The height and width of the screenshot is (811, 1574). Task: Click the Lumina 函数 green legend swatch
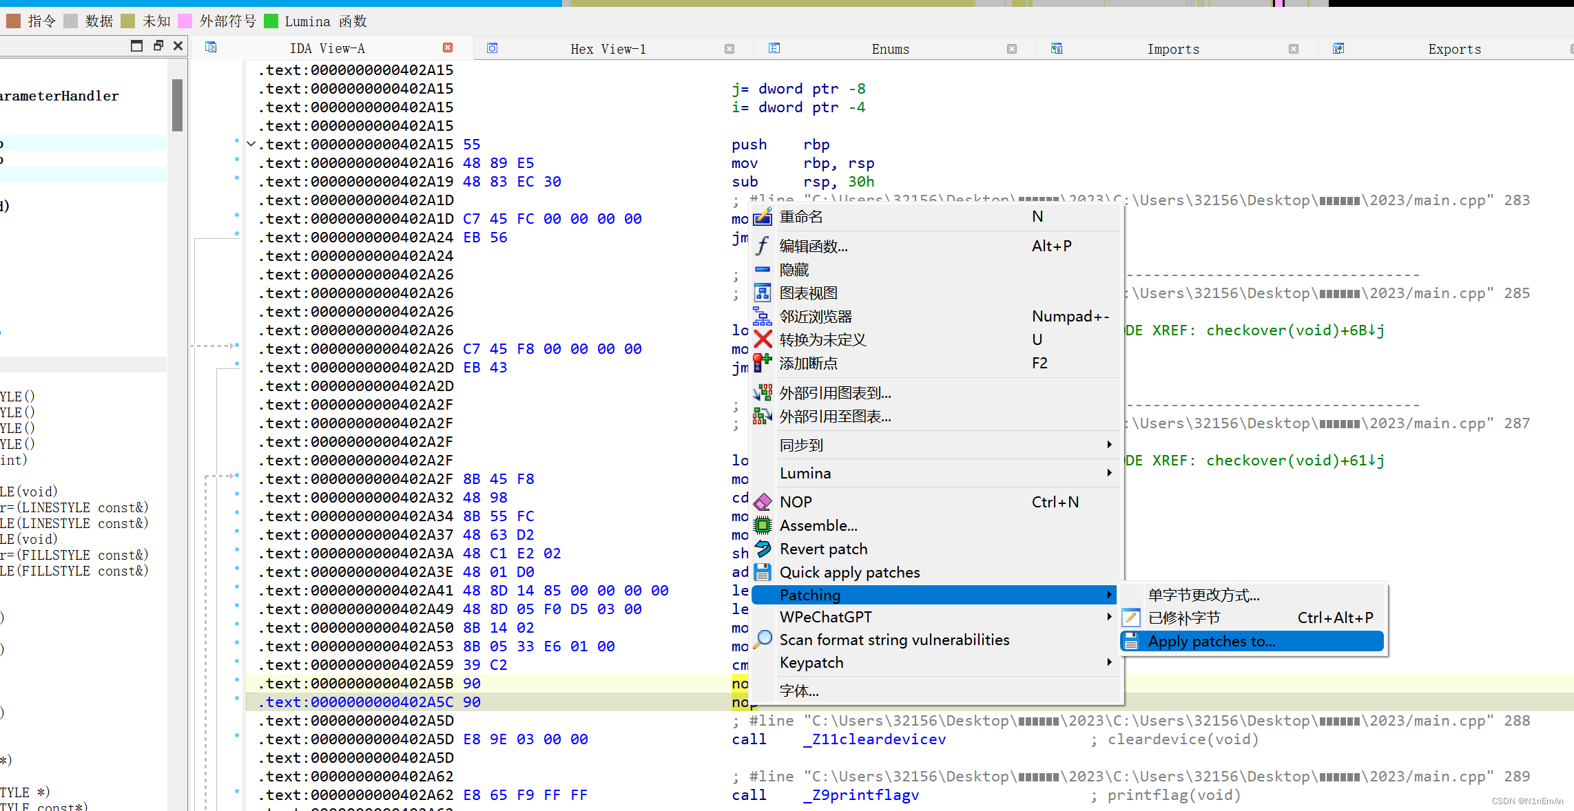tap(271, 21)
